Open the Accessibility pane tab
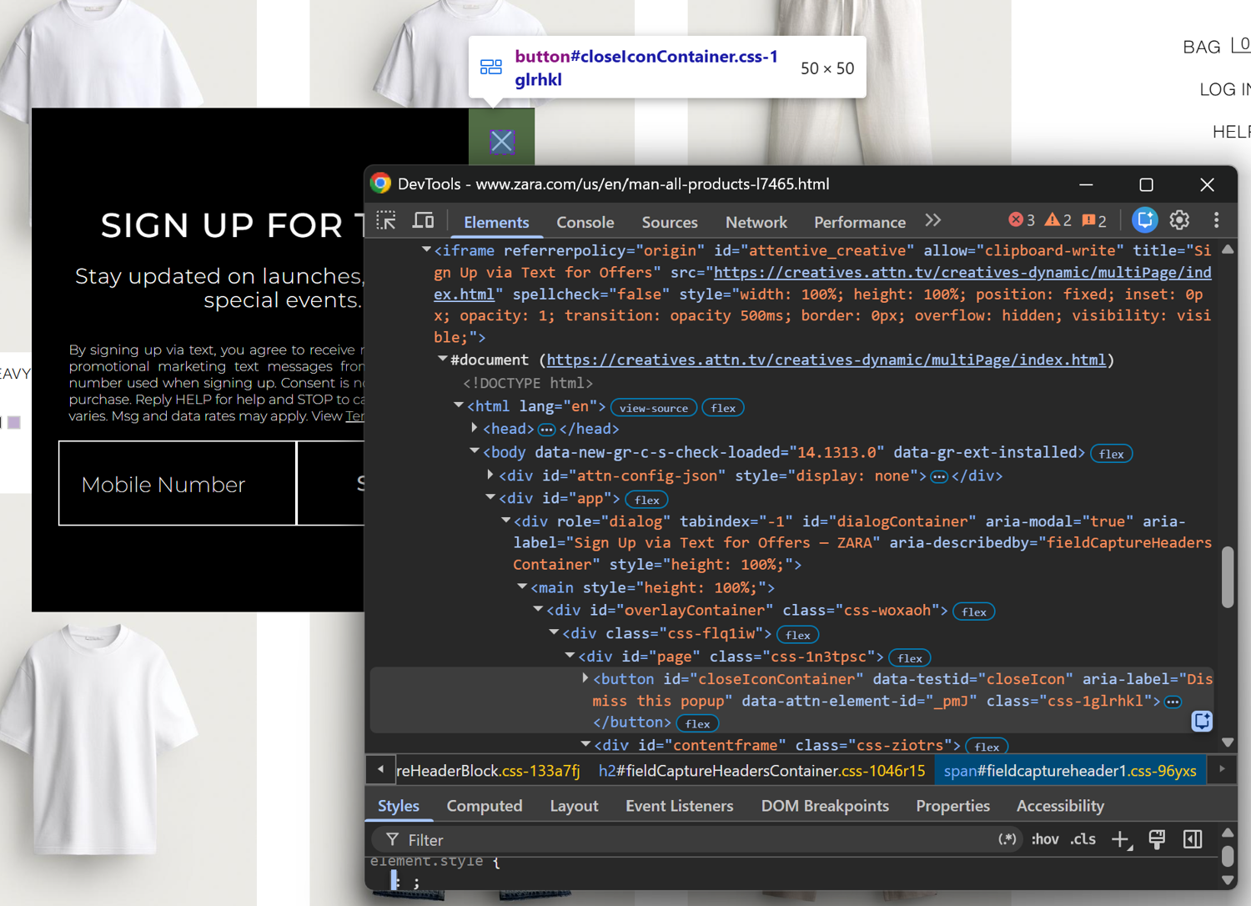This screenshot has height=906, width=1251. click(x=1060, y=806)
